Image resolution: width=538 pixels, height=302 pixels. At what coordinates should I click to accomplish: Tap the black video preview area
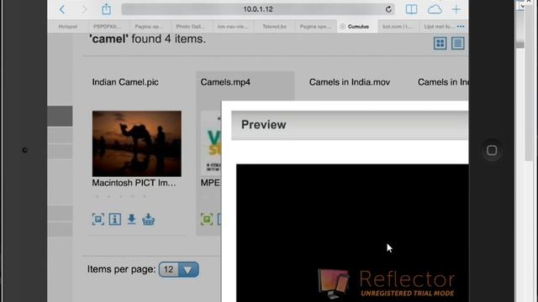[x=352, y=233]
